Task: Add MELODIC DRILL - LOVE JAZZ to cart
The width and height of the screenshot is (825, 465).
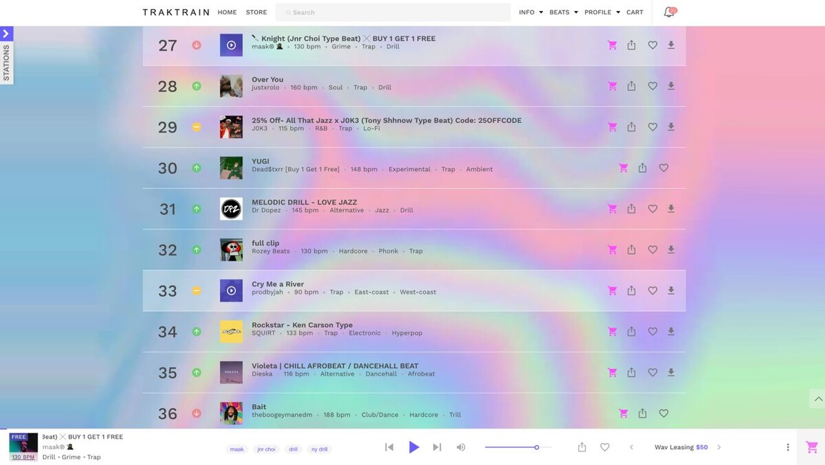Action: tap(612, 209)
